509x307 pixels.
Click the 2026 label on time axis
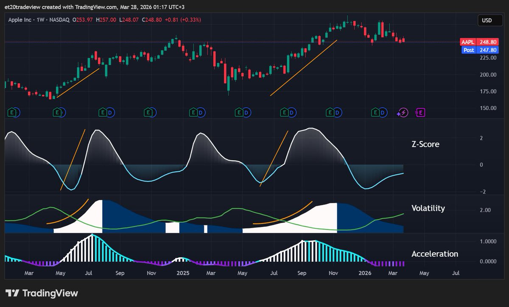364,274
